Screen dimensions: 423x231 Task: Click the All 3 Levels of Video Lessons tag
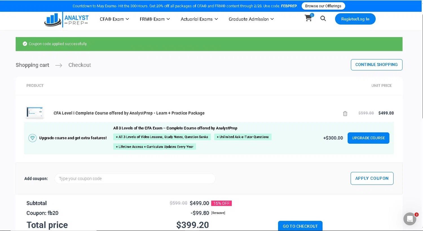pos(162,137)
